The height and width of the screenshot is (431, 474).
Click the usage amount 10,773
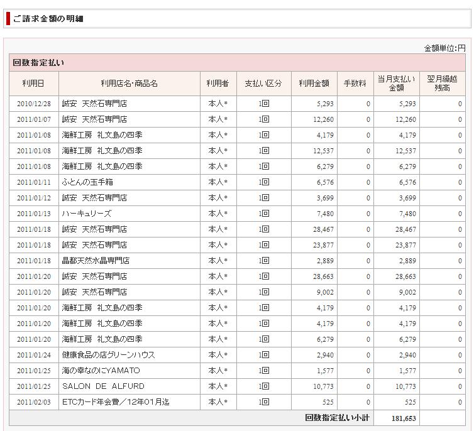pyautogui.click(x=324, y=386)
